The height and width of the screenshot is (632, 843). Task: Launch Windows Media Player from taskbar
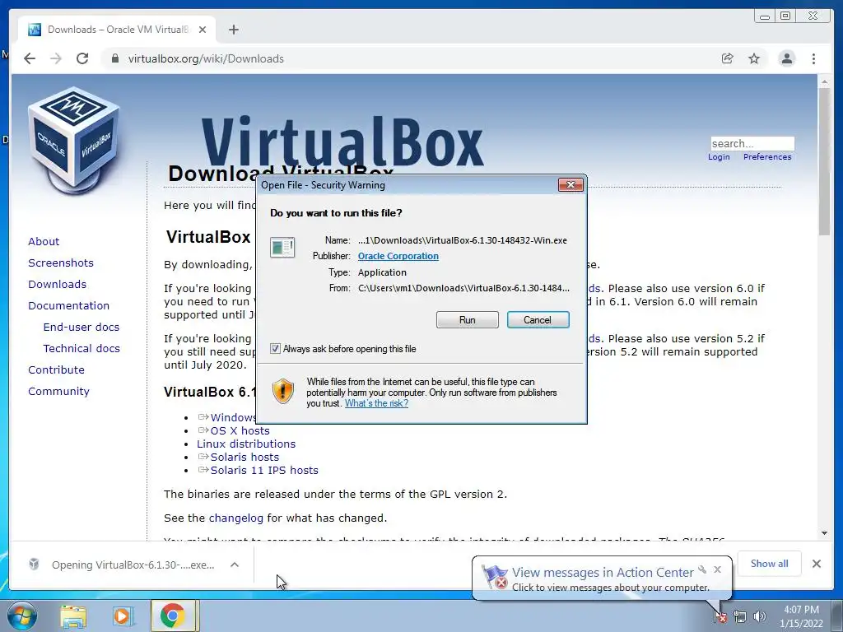pos(122,616)
